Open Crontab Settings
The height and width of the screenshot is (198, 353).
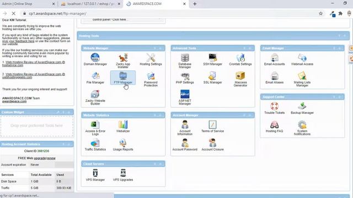coord(240,59)
